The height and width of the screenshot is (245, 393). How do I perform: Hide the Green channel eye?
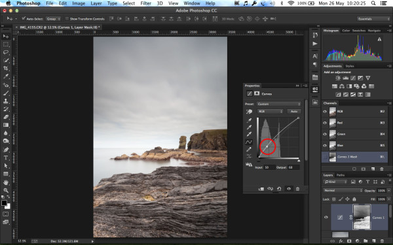point(325,134)
